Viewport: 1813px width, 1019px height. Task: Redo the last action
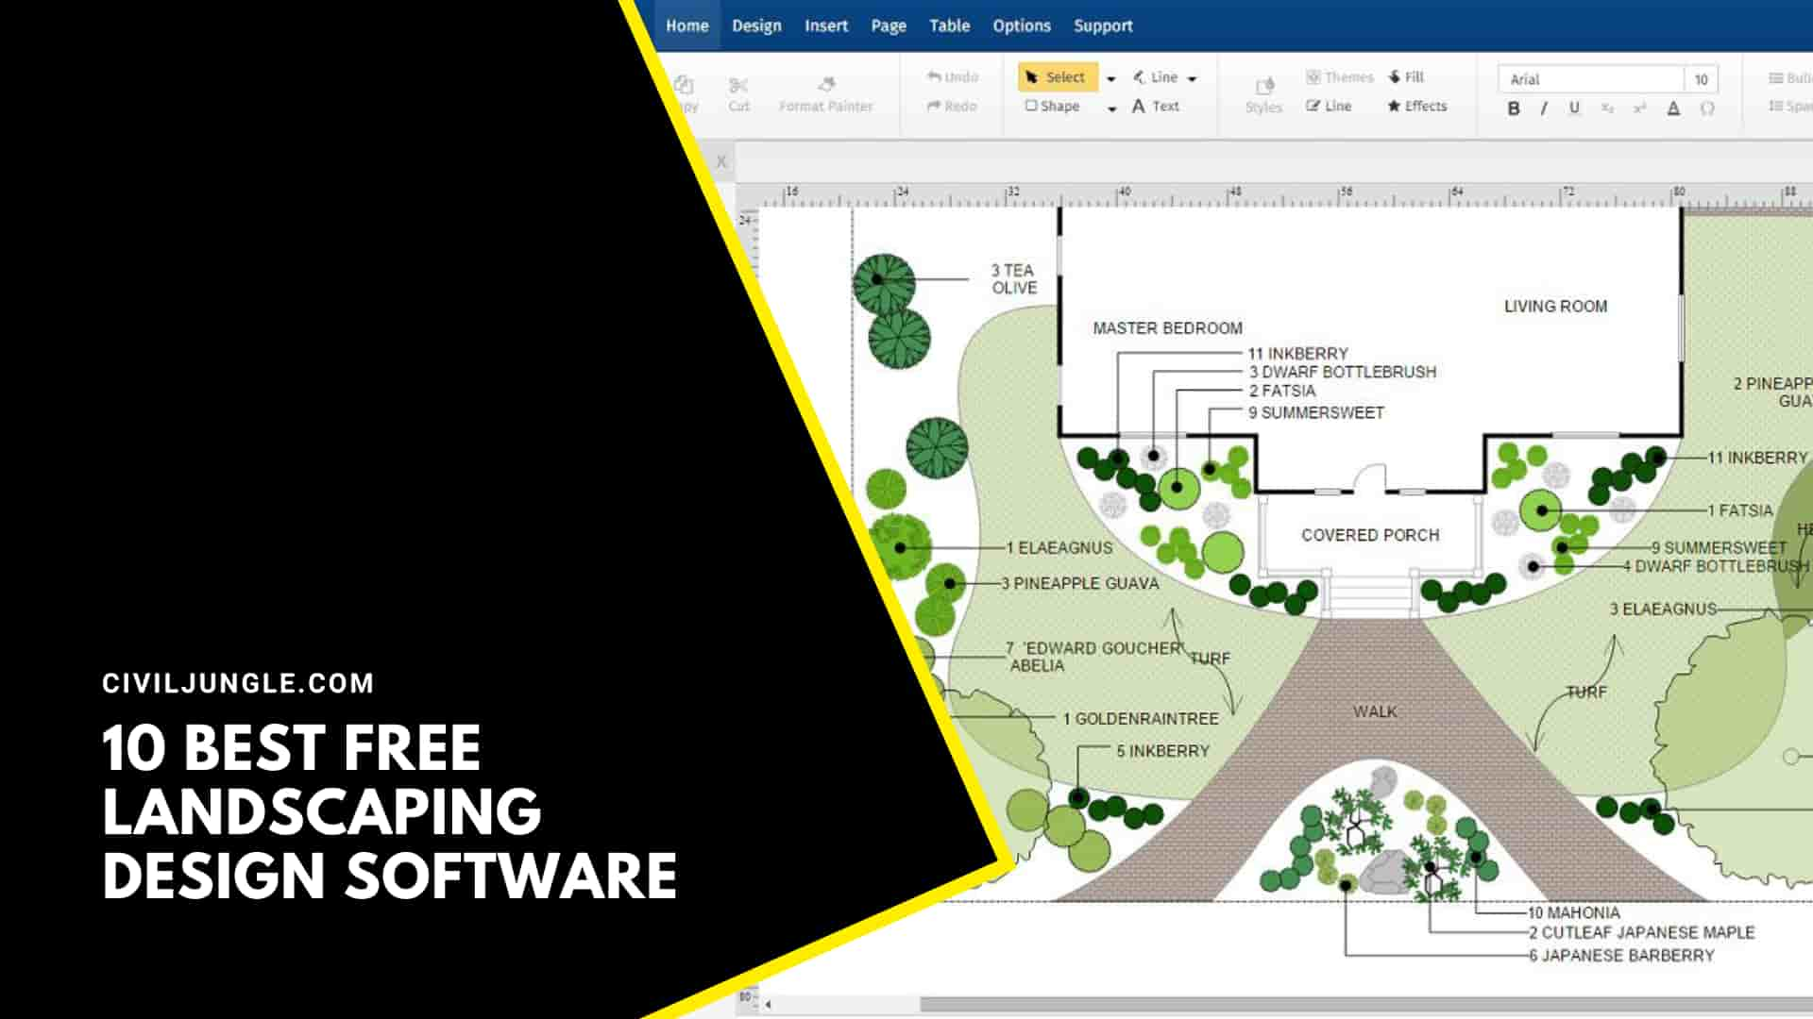[952, 106]
